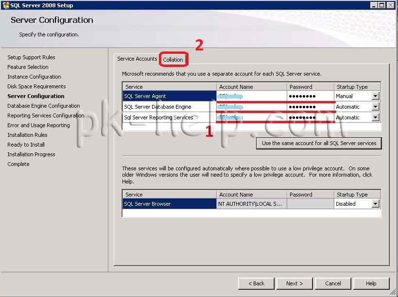The width and height of the screenshot is (398, 297).
Task: Edit account name for SQL Server Agent
Action: (252, 96)
